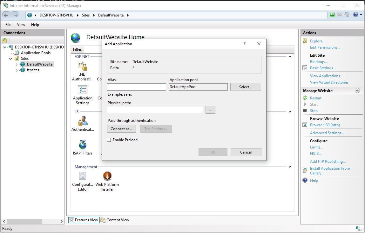Open the Authentication feature icon

tap(83, 122)
